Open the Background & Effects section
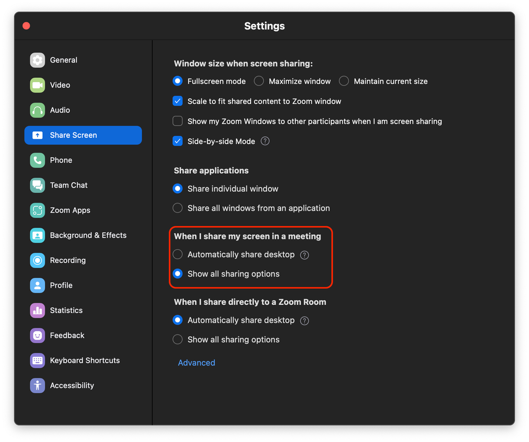 click(88, 235)
